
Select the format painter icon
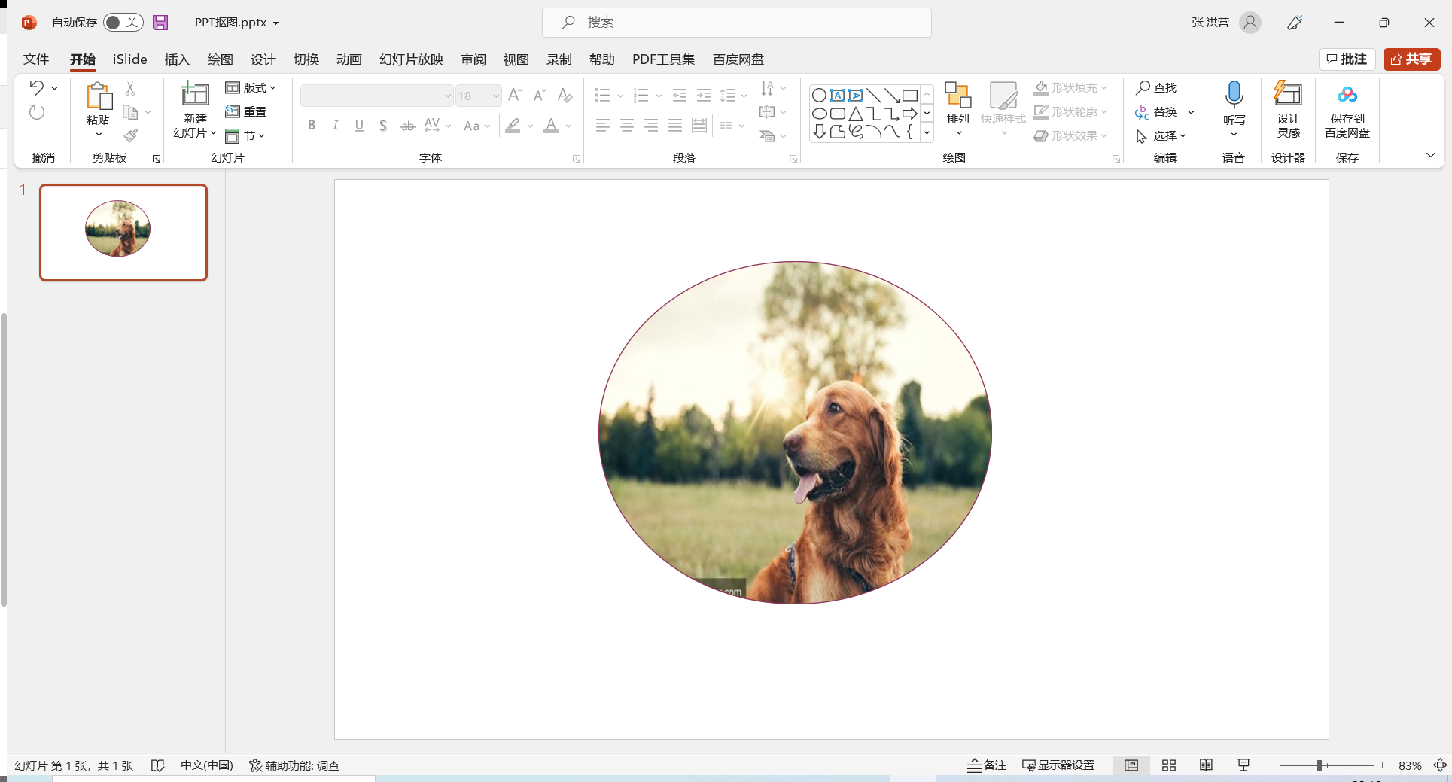pos(129,136)
